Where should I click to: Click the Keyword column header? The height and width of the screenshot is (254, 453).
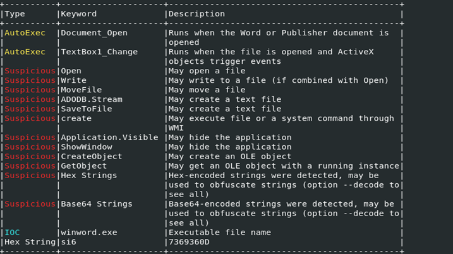click(x=79, y=14)
